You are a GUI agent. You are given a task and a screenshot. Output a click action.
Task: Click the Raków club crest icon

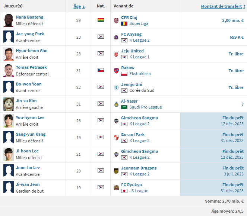(116, 71)
